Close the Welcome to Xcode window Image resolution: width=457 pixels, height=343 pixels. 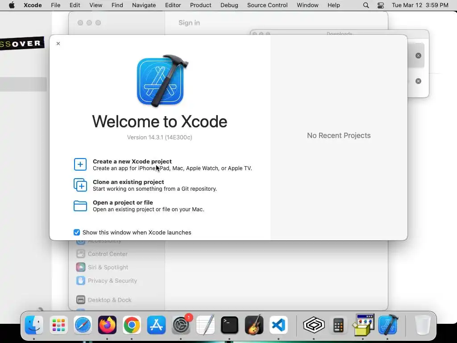(x=58, y=43)
